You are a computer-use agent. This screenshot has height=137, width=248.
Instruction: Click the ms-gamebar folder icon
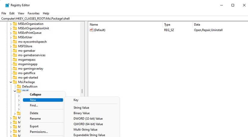pyautogui.click(x=15, y=51)
